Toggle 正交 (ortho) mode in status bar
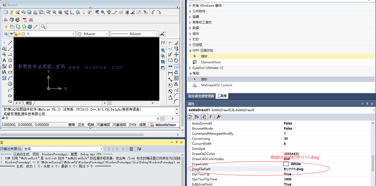This screenshot has width=376, height=186. [x=81, y=125]
